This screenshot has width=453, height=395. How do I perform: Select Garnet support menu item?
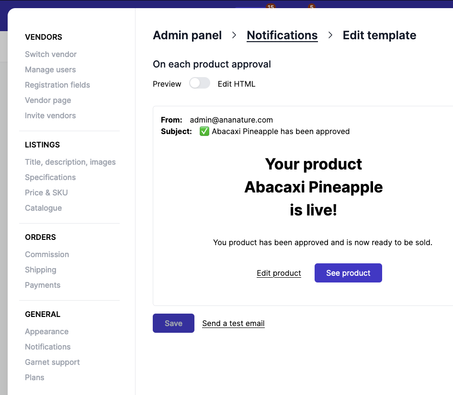point(52,362)
